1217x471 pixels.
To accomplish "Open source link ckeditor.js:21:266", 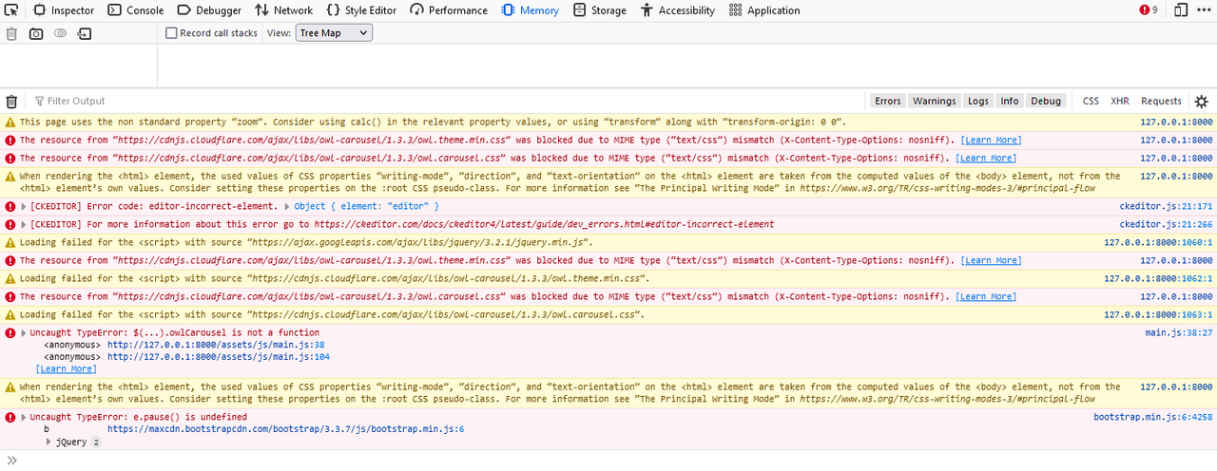I will pyautogui.click(x=1166, y=224).
